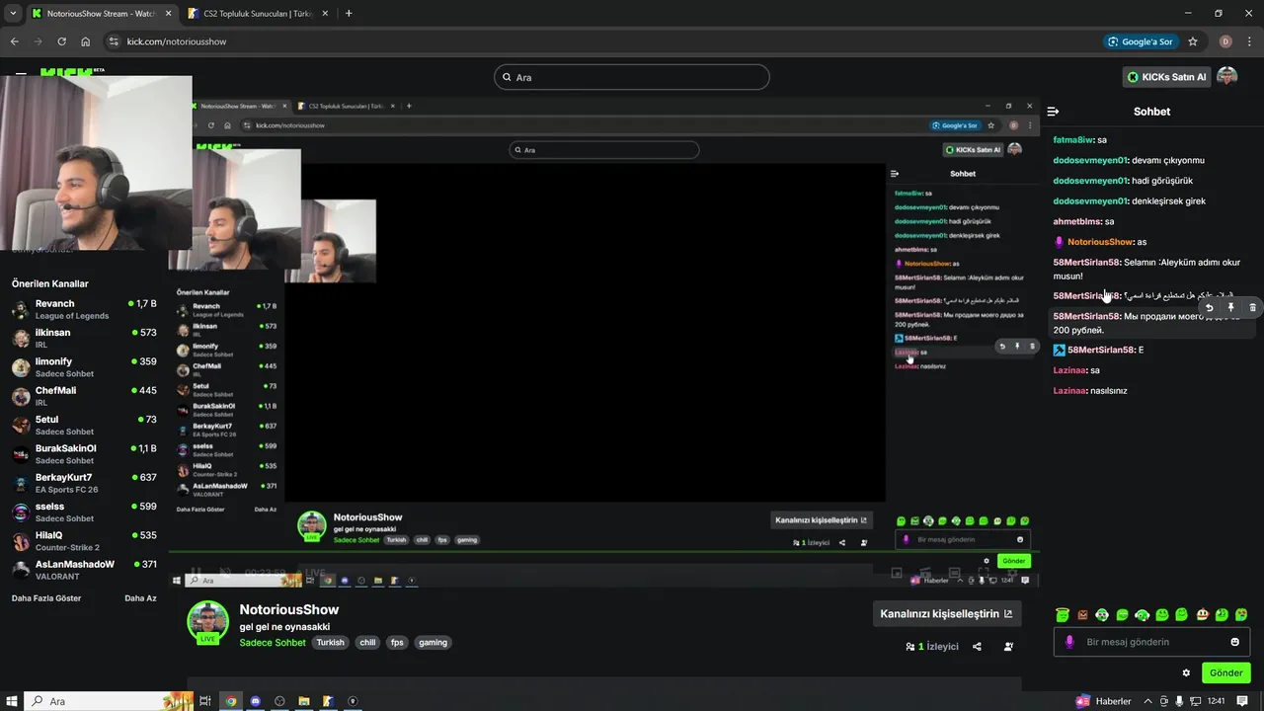This screenshot has width=1264, height=711.
Task: Collapse the Sohbet chat panel arrow icon
Action: (1053, 112)
